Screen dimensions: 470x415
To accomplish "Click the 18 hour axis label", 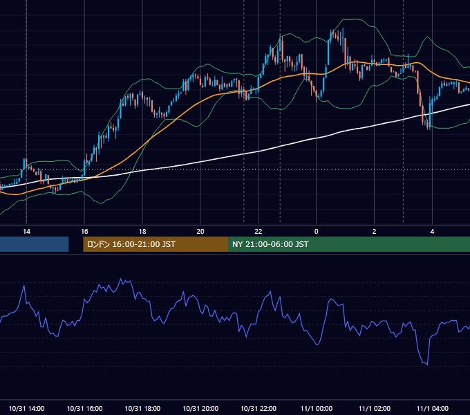I will 142,232.
